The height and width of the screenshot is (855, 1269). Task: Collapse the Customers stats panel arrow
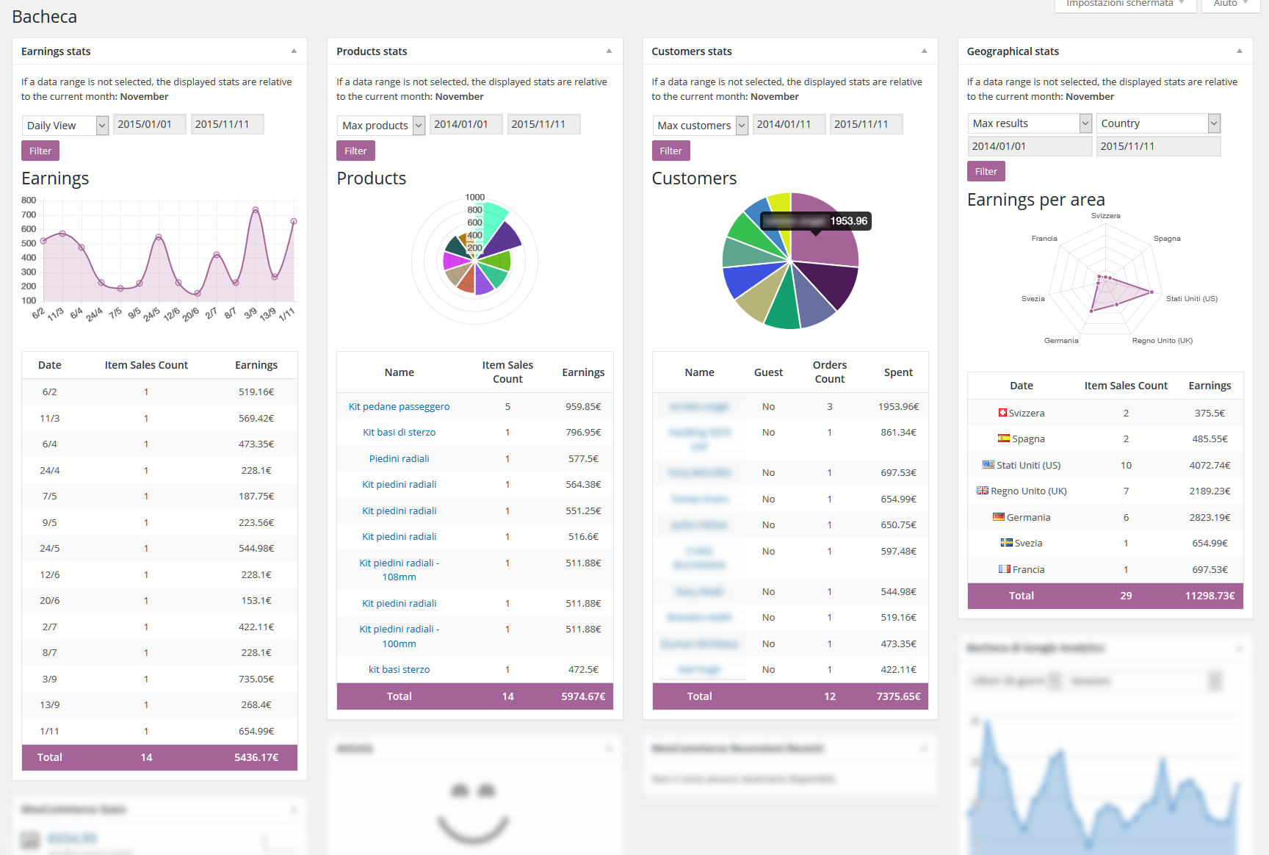click(924, 51)
